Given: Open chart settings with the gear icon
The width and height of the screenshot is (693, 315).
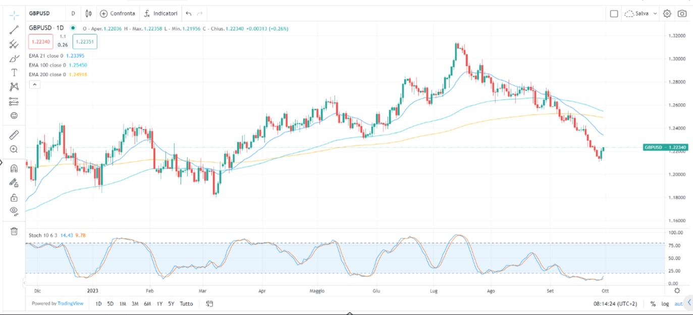Looking at the screenshot, I should (667, 14).
